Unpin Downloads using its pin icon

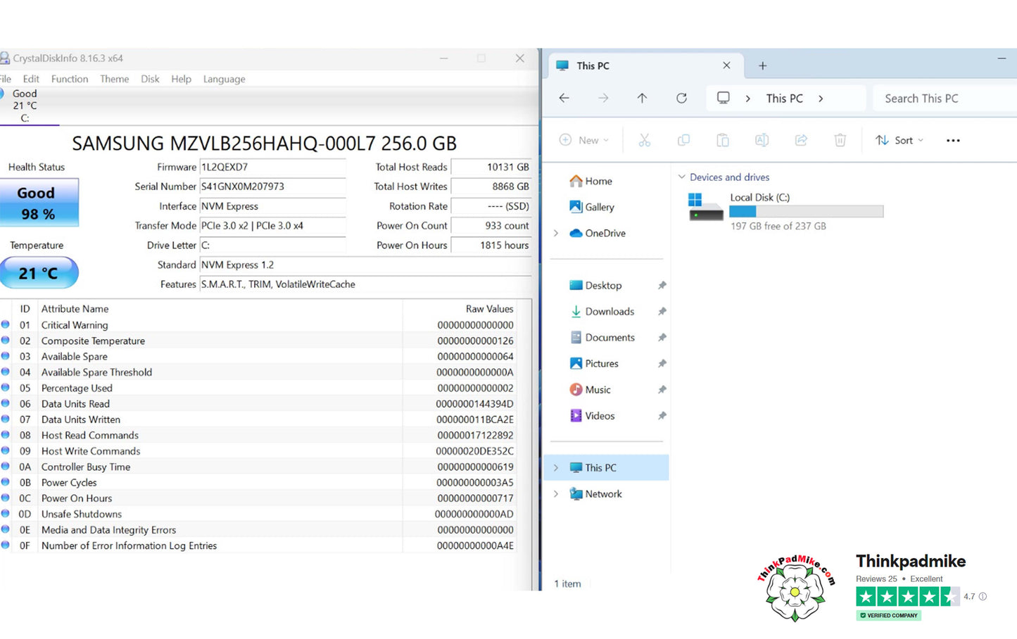pyautogui.click(x=662, y=311)
